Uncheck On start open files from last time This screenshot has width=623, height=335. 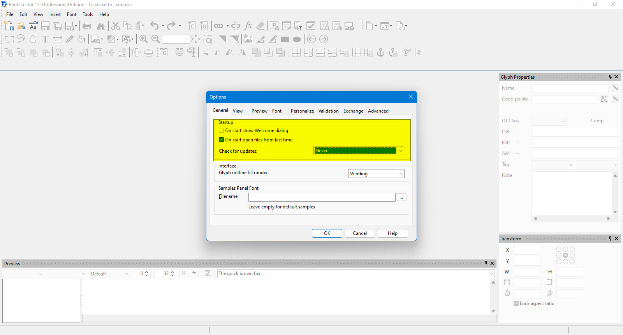tap(221, 140)
